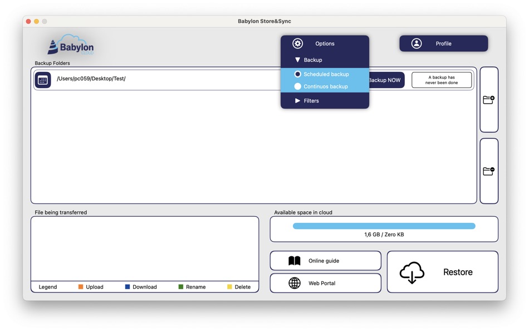Click the Backup menu entry label

click(313, 60)
